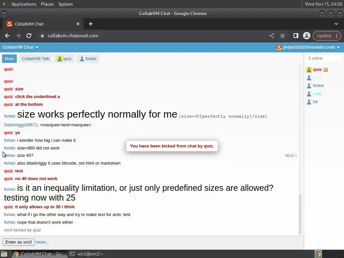Click the 5 online counter field
344x258 pixels.
[x=324, y=58]
